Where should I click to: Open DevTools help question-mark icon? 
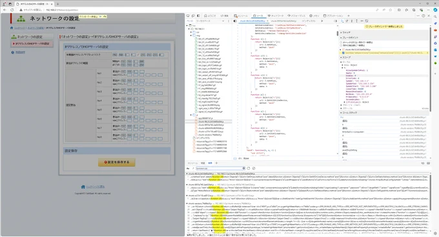tap(424, 15)
